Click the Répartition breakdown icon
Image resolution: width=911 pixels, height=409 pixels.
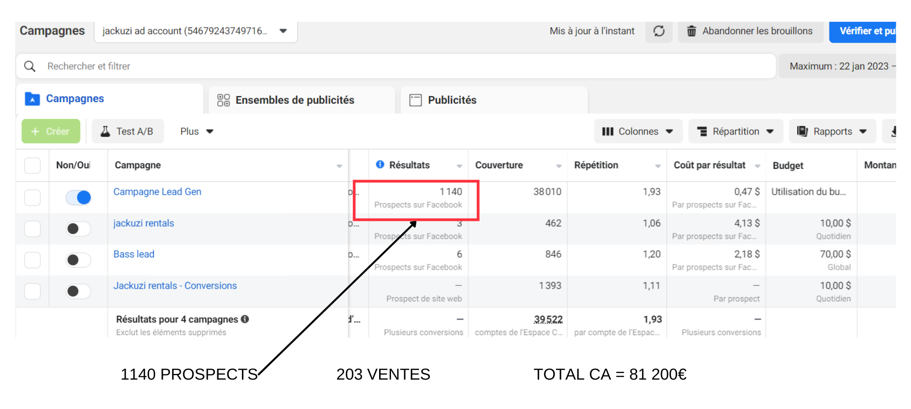tap(702, 131)
